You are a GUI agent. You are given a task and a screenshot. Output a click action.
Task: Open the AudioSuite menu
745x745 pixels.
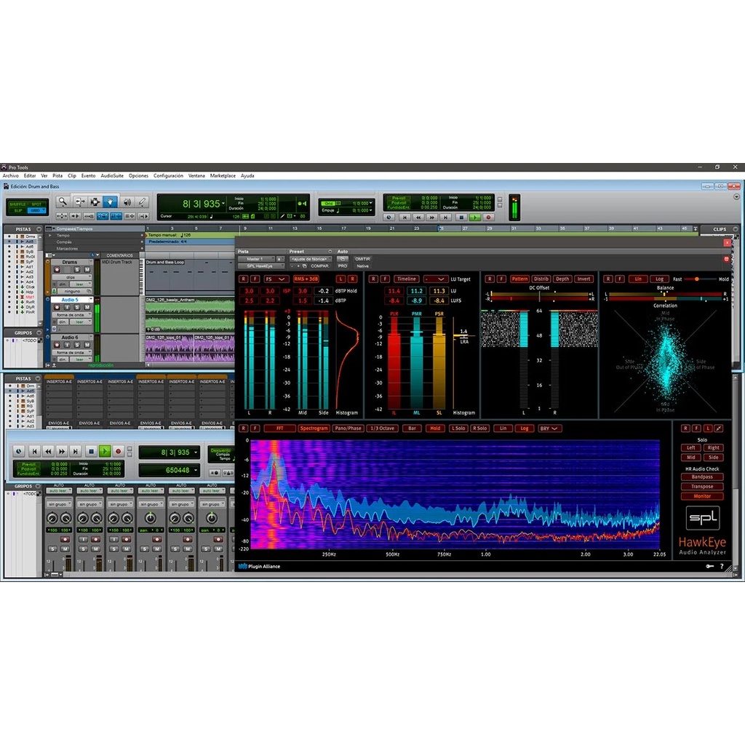pyautogui.click(x=112, y=176)
